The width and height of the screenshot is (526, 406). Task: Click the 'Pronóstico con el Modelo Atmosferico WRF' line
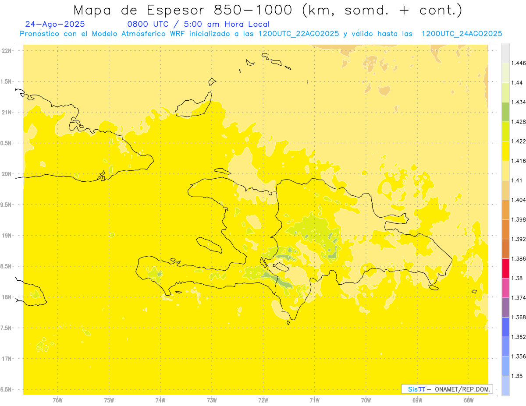coord(261,34)
